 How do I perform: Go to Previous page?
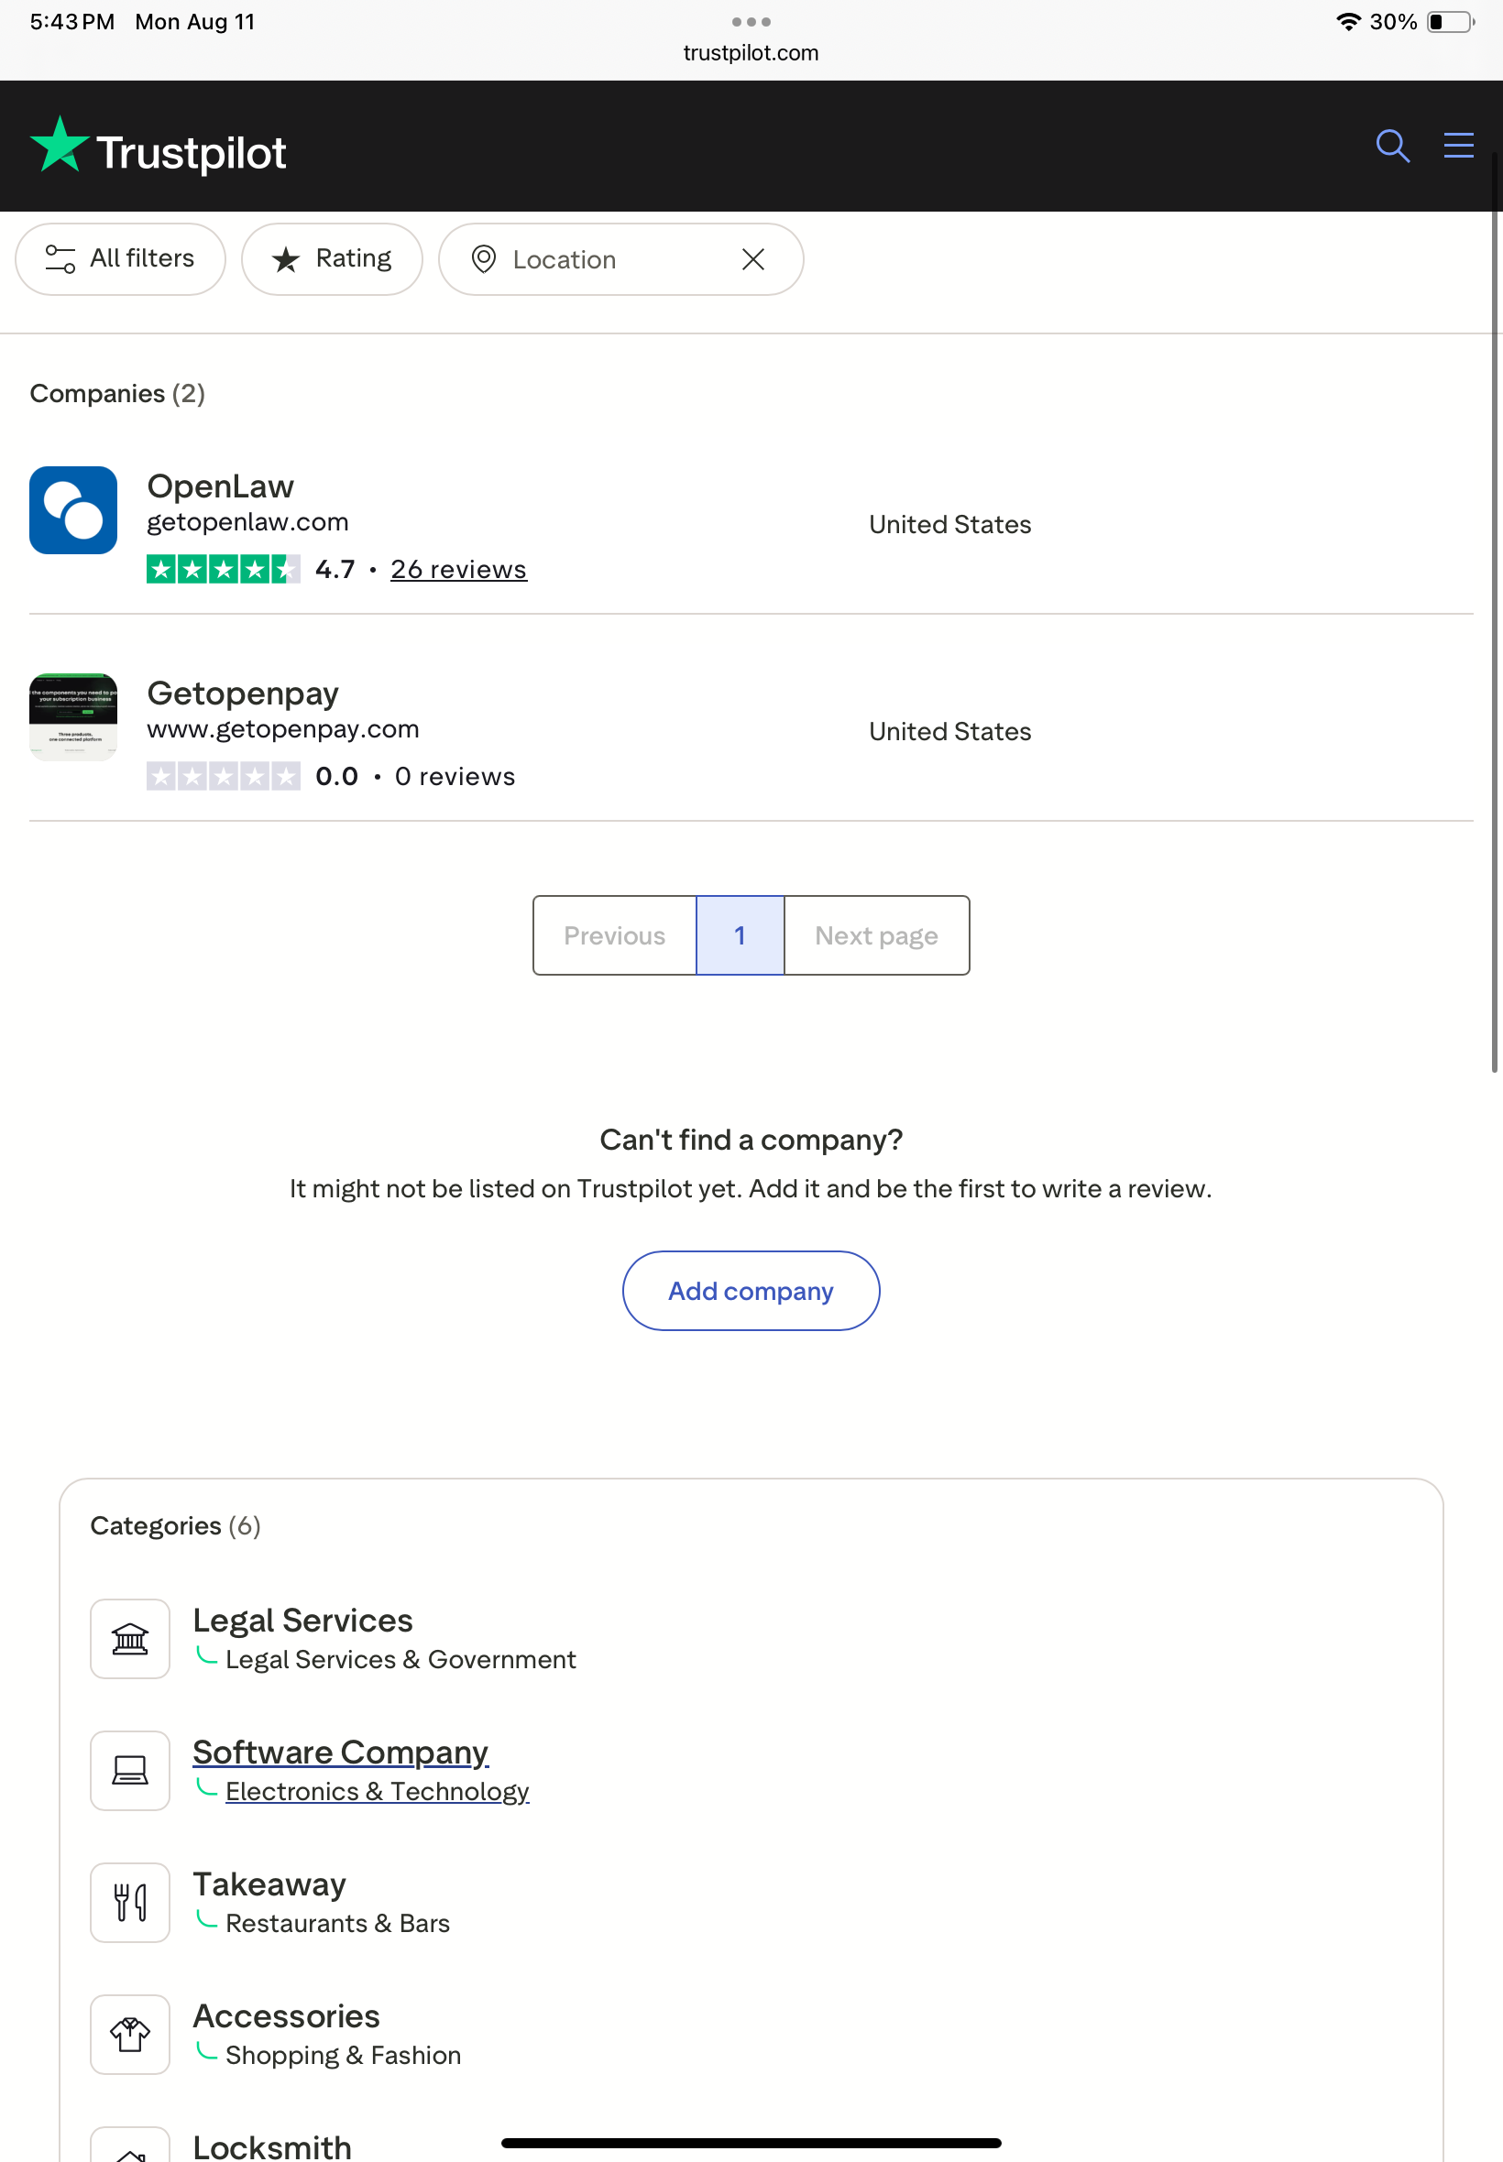coord(614,934)
